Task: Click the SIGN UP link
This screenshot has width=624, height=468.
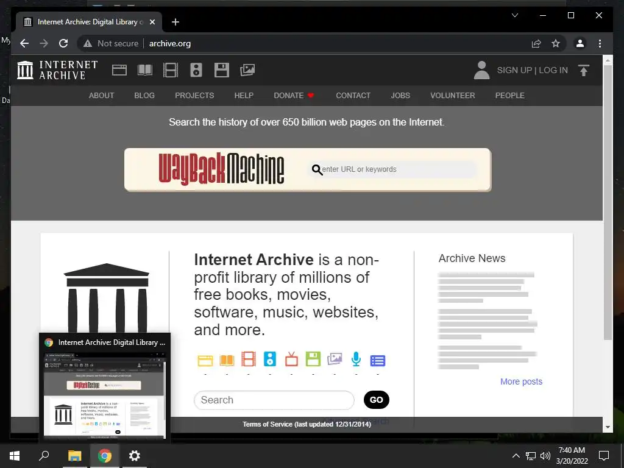Action: (x=514, y=70)
